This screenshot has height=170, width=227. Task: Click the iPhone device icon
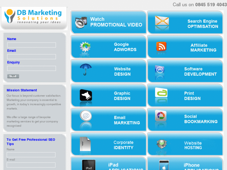tap(164, 165)
